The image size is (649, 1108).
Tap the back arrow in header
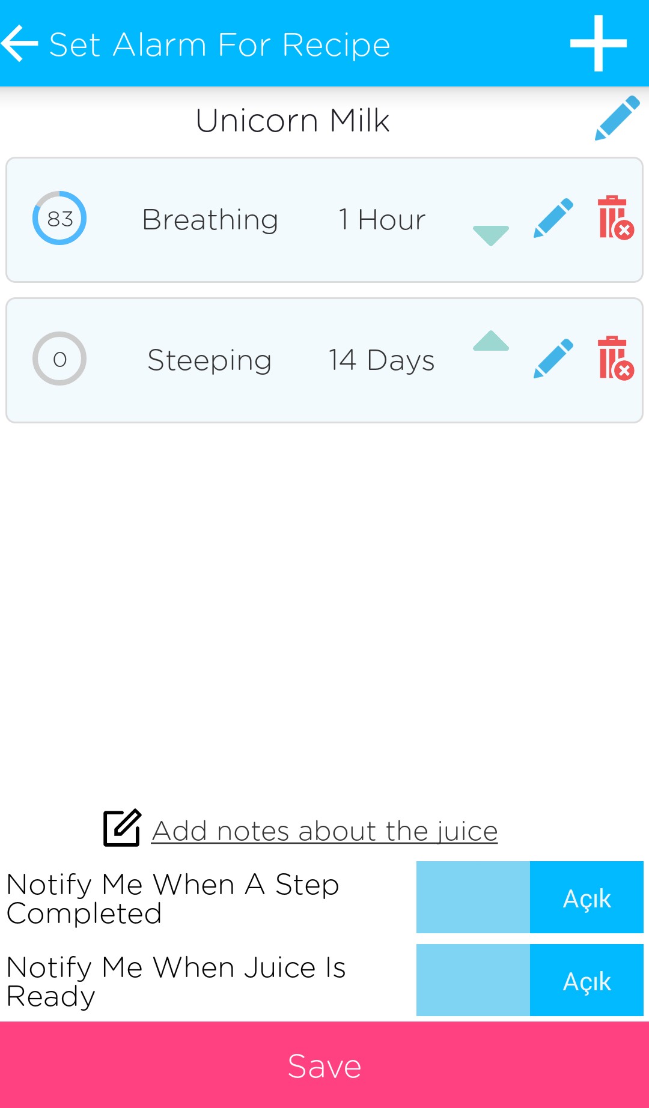coord(20,43)
